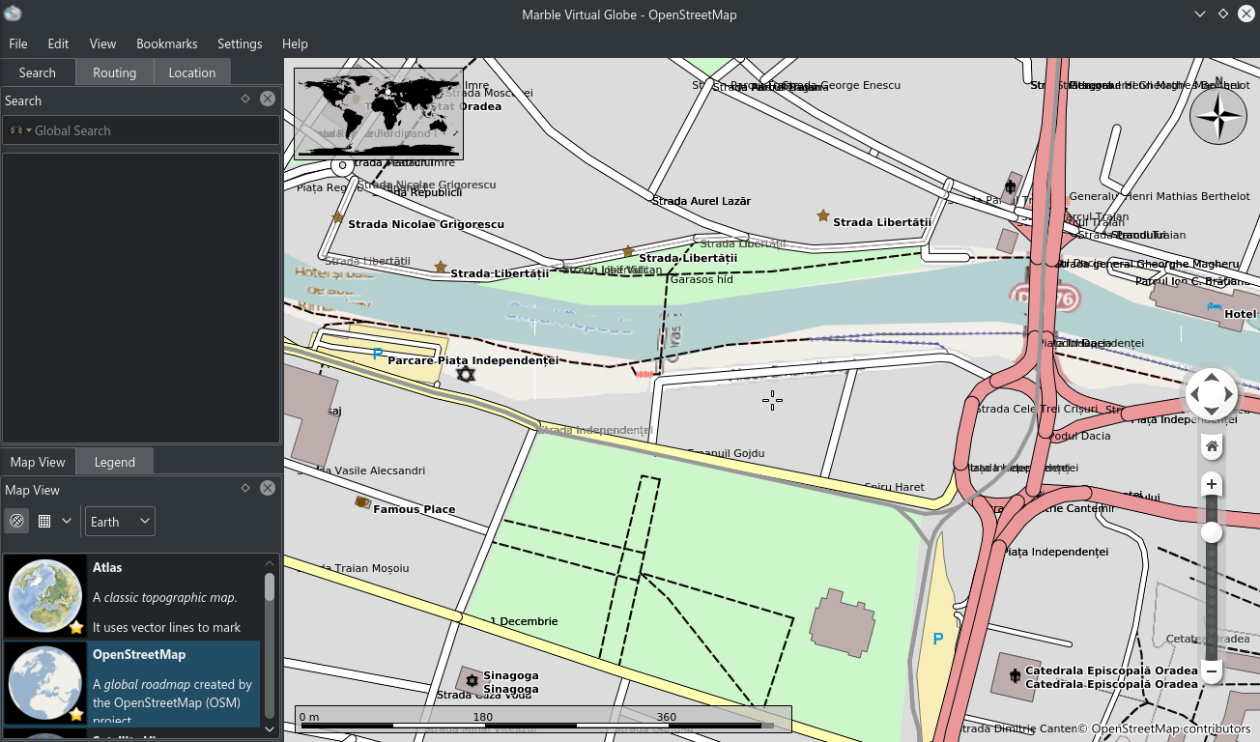Viewport: 1260px width, 742px height.
Task: Click the Garasos hid label
Action: (x=702, y=279)
